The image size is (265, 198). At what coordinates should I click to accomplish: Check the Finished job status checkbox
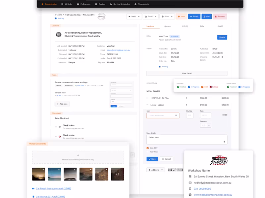tap(177, 86)
